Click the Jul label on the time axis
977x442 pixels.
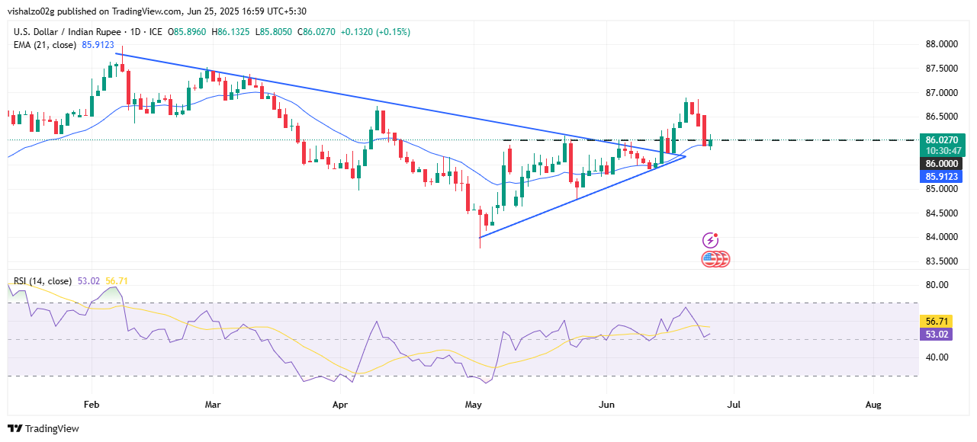click(x=734, y=404)
